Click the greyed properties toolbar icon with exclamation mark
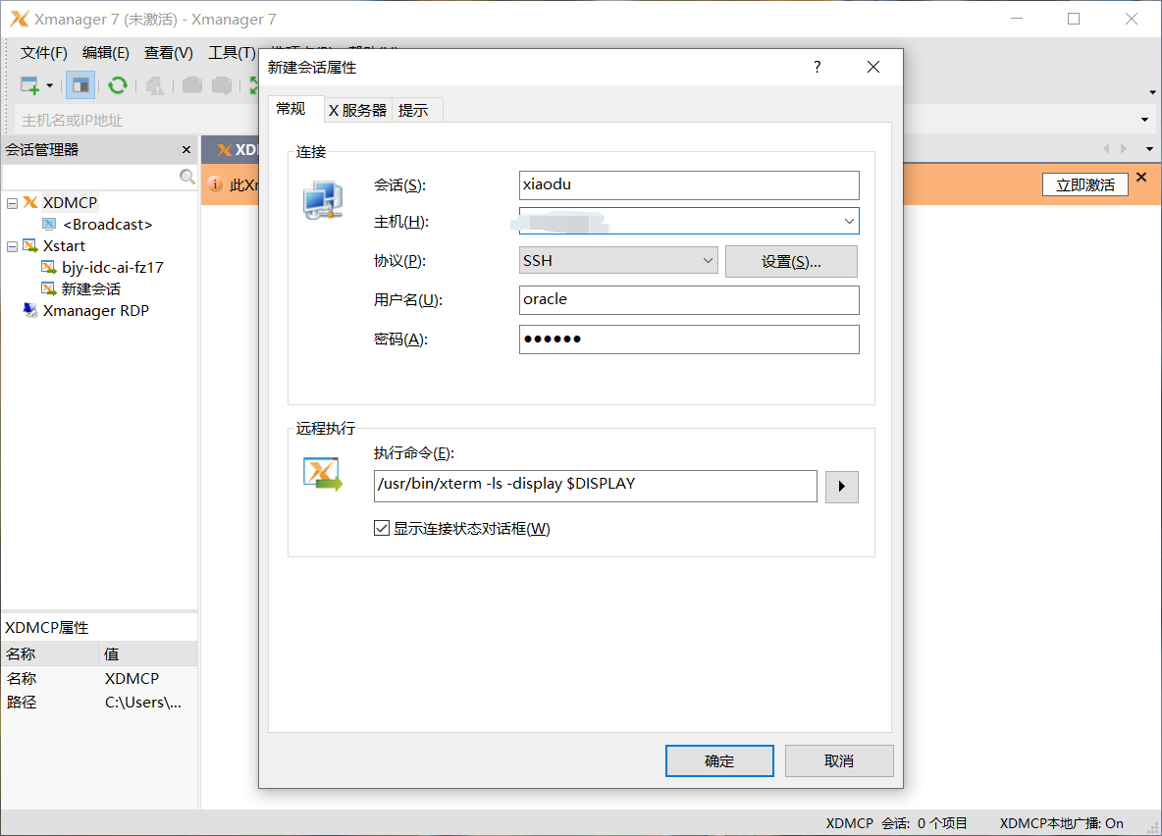Screen dimensions: 1162x836 pyautogui.click(x=155, y=86)
